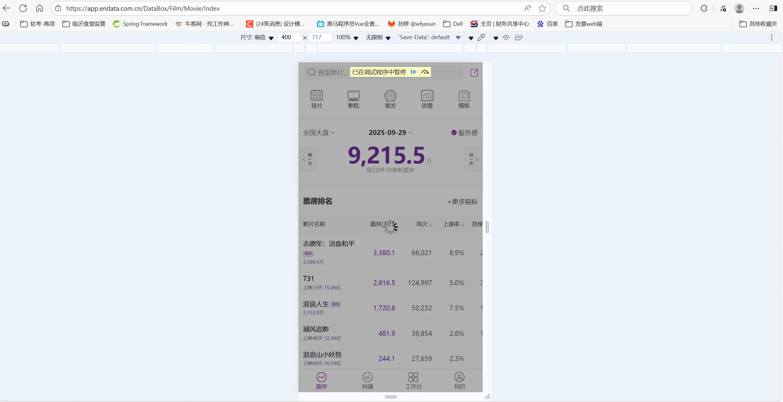Screen dimensions: 783x402
Task: Expand the 全国大盘 region dropdown
Action: pyautogui.click(x=319, y=132)
